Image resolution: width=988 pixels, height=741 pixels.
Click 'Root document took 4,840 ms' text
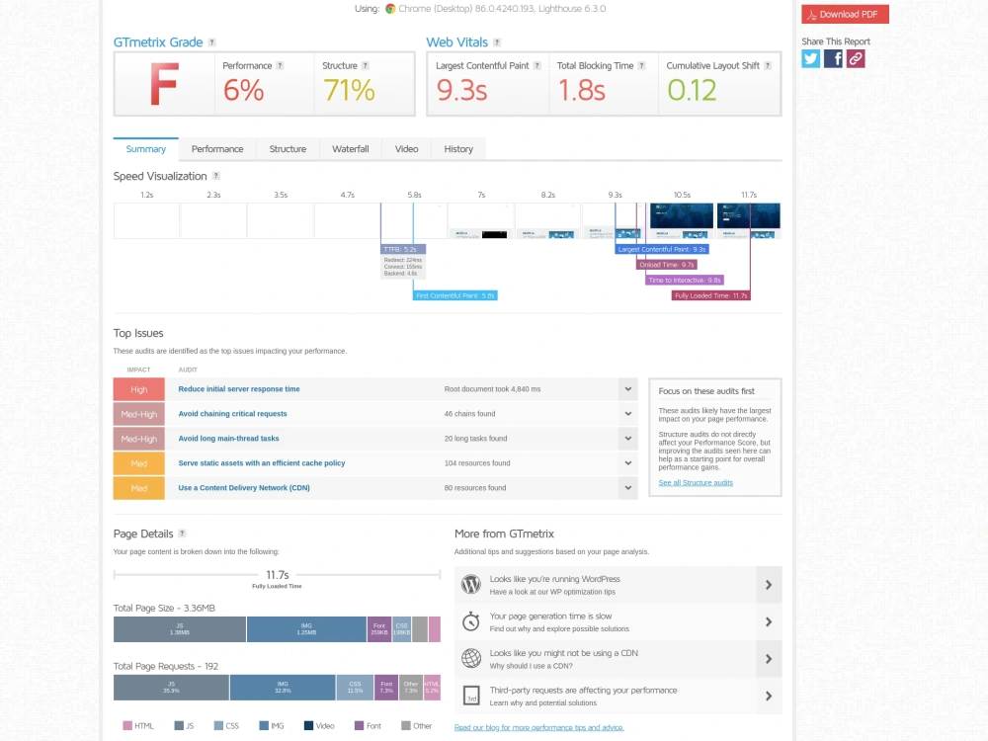[x=492, y=389]
